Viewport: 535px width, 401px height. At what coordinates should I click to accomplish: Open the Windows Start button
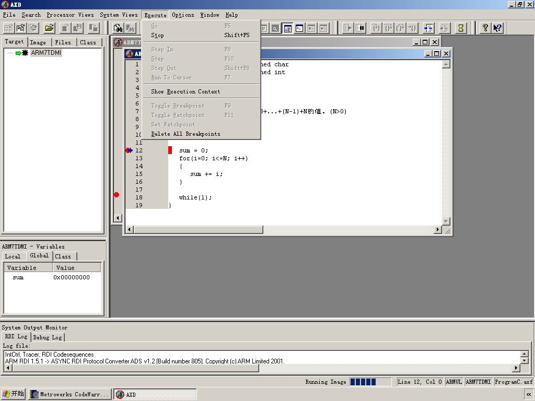13,394
